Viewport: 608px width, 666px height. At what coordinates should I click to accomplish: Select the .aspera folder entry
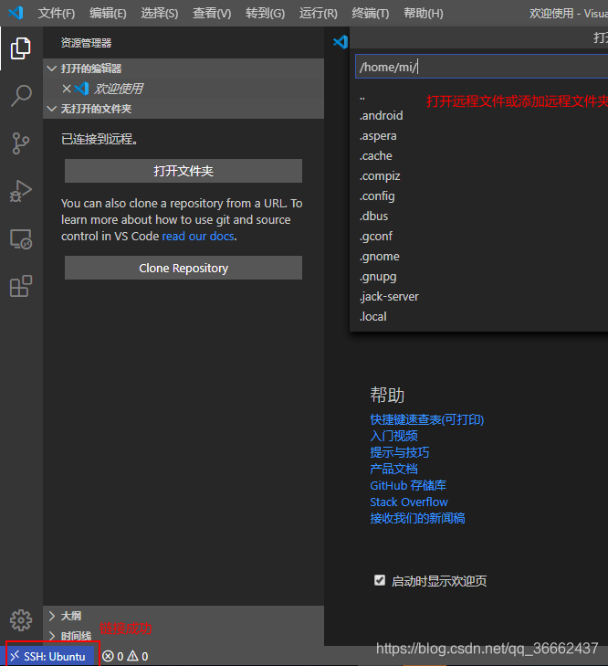click(479, 136)
